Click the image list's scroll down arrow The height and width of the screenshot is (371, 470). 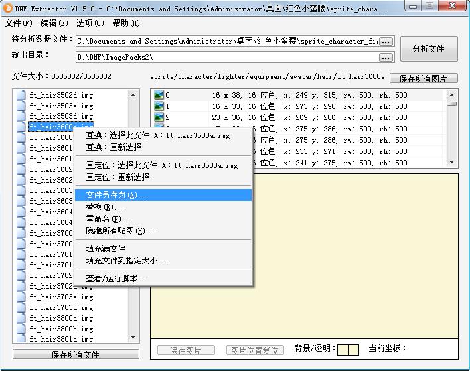[451, 162]
